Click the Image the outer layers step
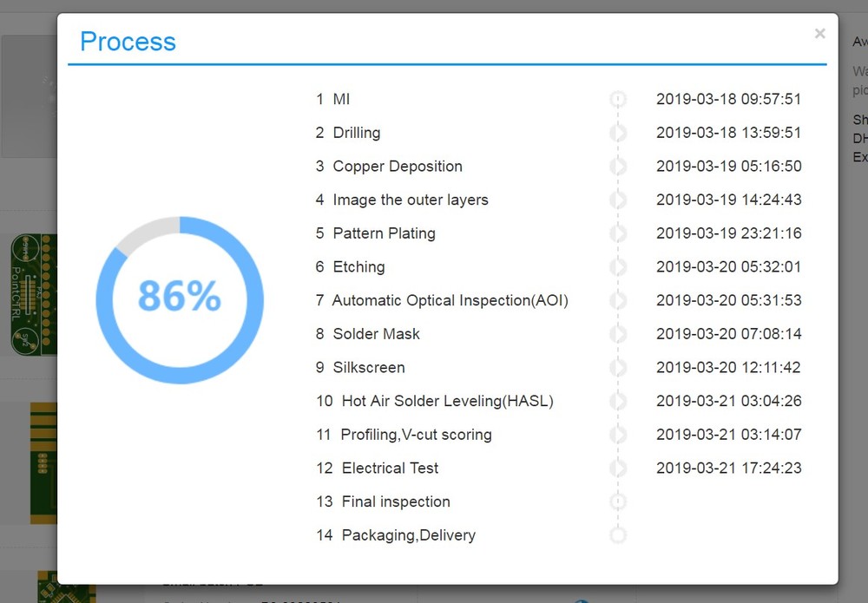Screen dimensions: 868x603 (x=410, y=200)
